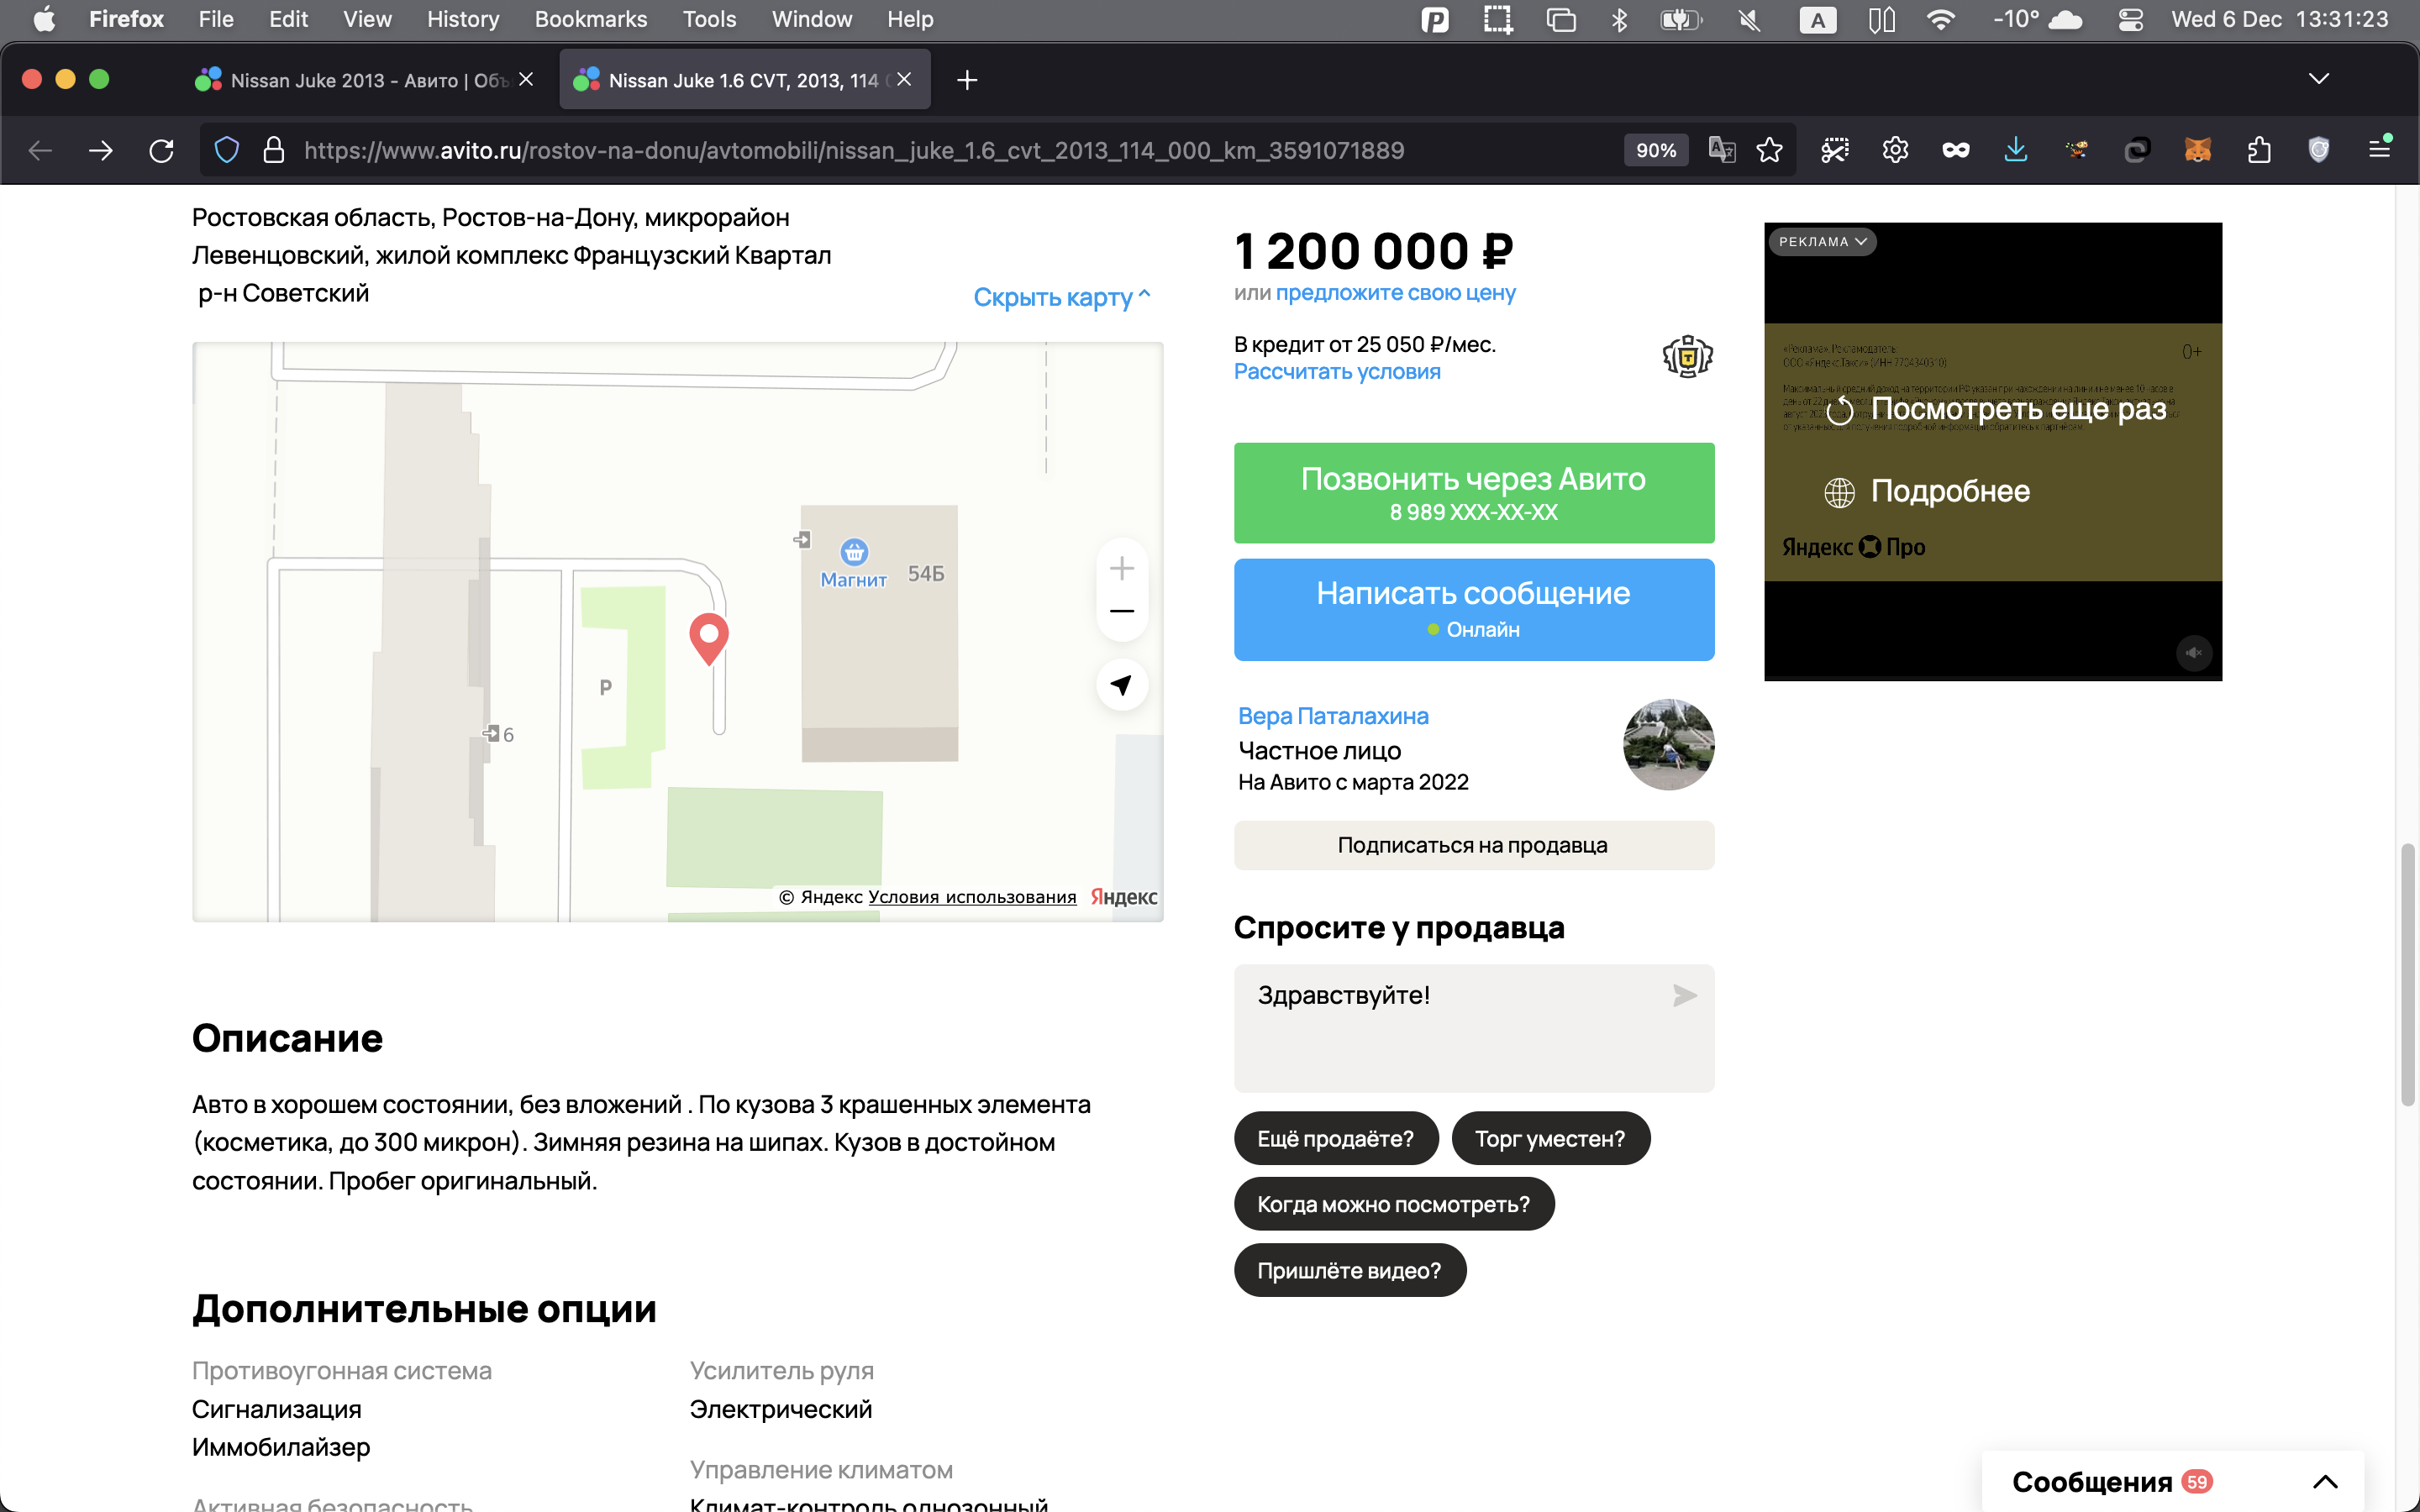
Task: Reload the current page
Action: [x=161, y=151]
